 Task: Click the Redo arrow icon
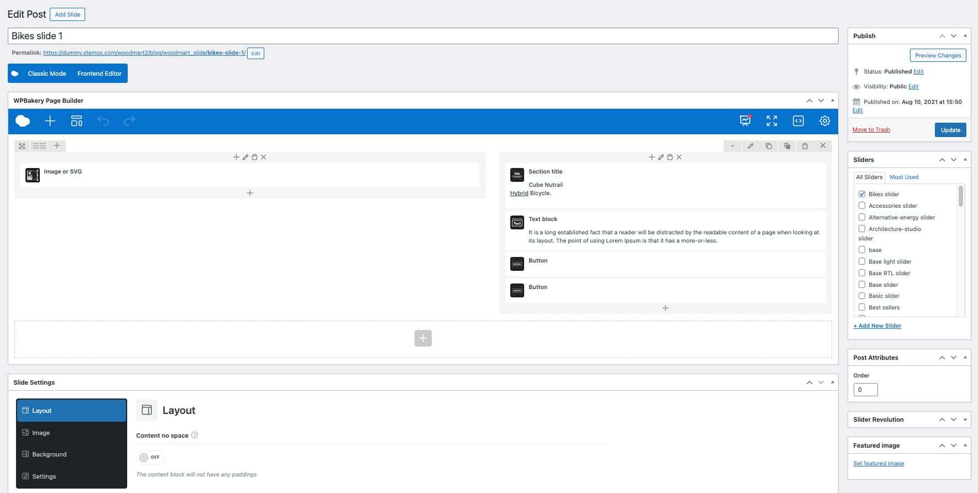(129, 121)
